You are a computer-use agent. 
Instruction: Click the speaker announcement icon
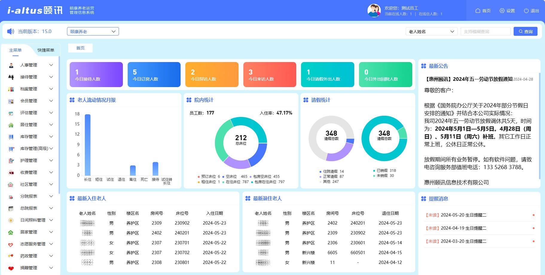tap(10, 31)
